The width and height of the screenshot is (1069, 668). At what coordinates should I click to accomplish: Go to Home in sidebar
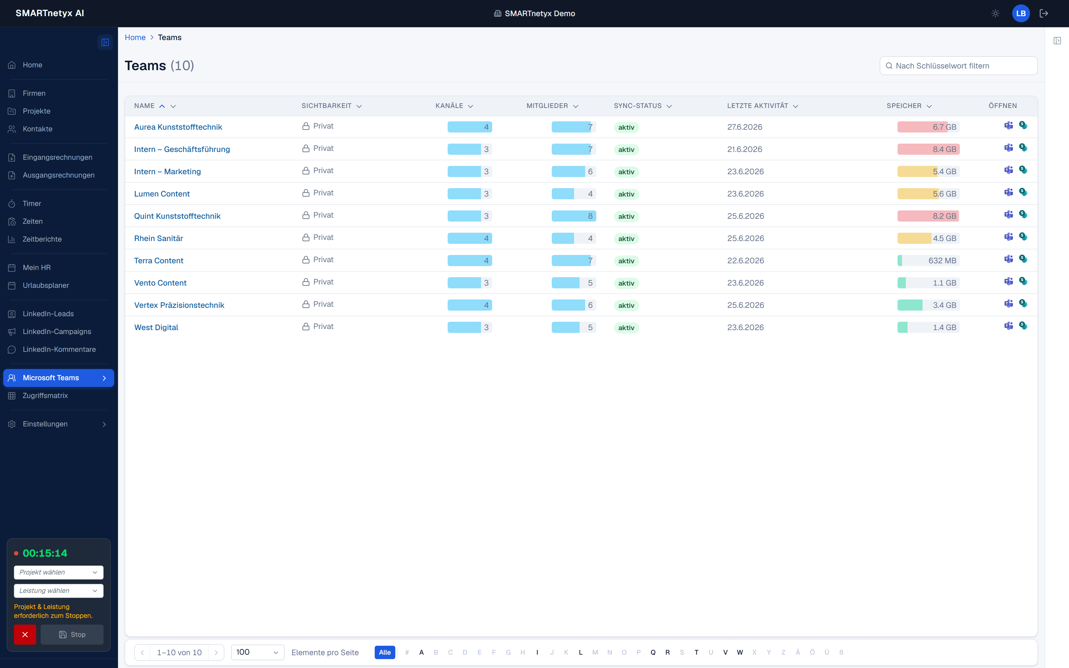(59, 65)
